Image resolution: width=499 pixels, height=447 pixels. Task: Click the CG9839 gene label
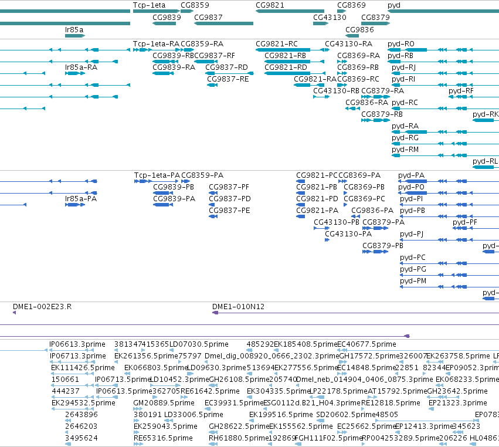coord(167,18)
